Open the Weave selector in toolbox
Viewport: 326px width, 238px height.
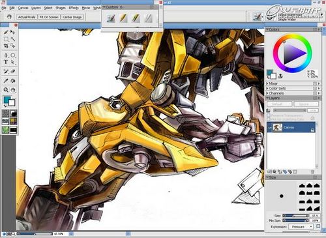14,121
